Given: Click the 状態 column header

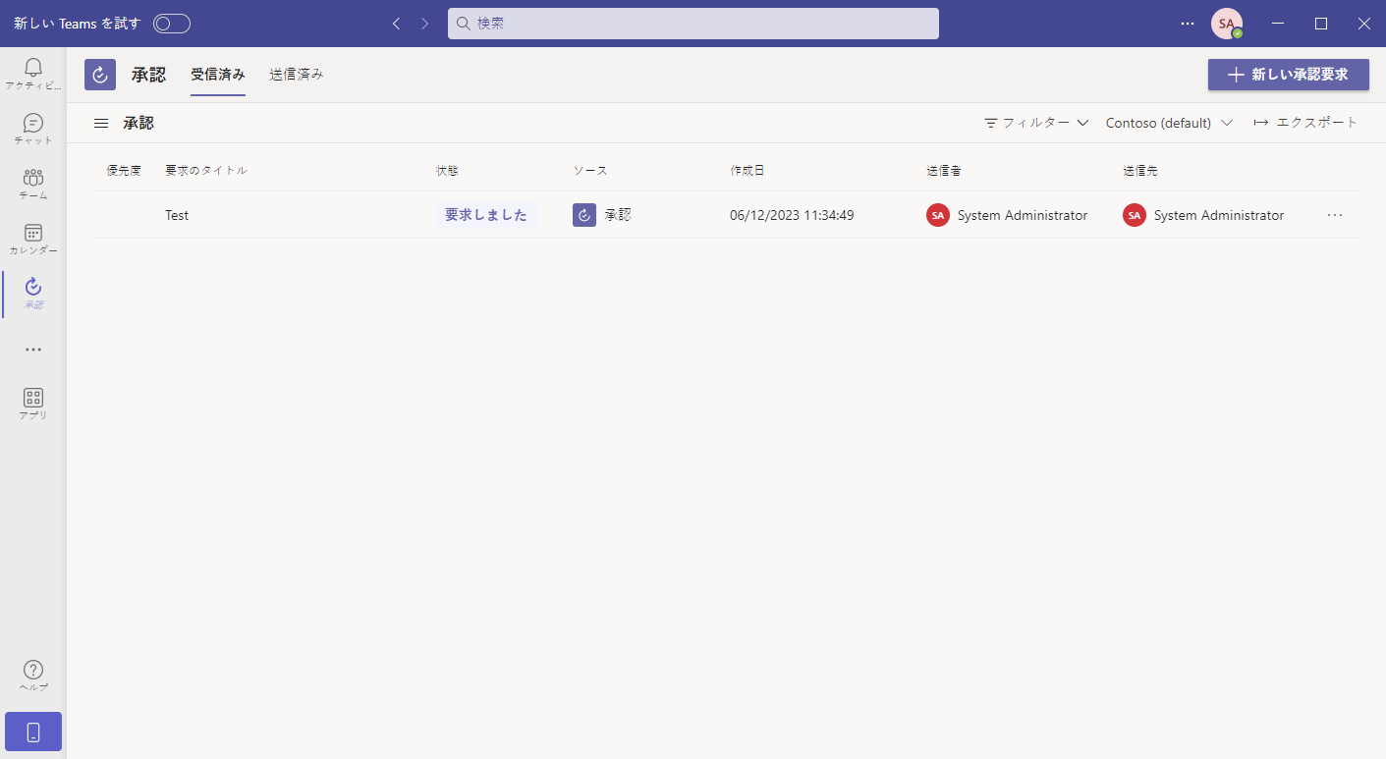Looking at the screenshot, I should 447,171.
